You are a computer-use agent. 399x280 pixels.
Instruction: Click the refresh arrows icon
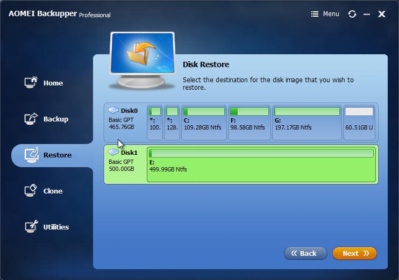352,14
